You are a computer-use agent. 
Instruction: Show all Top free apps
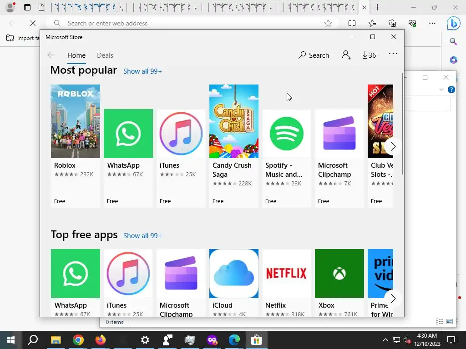(x=142, y=236)
